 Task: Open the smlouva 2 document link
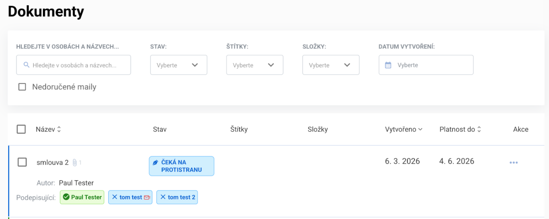pyautogui.click(x=53, y=162)
